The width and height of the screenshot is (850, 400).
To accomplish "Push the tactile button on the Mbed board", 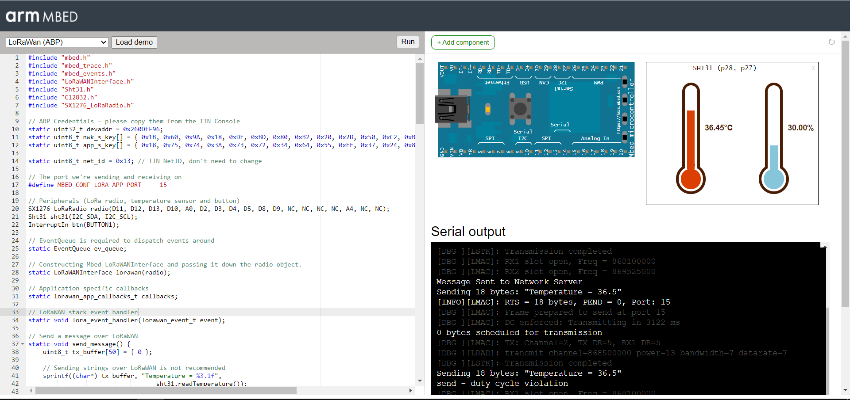I will click(520, 108).
